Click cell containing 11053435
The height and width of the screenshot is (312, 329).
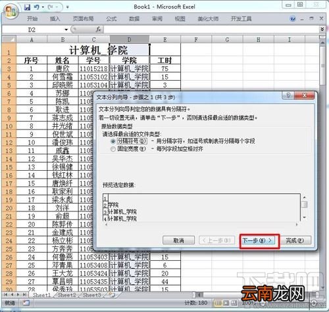[x=94, y=282]
